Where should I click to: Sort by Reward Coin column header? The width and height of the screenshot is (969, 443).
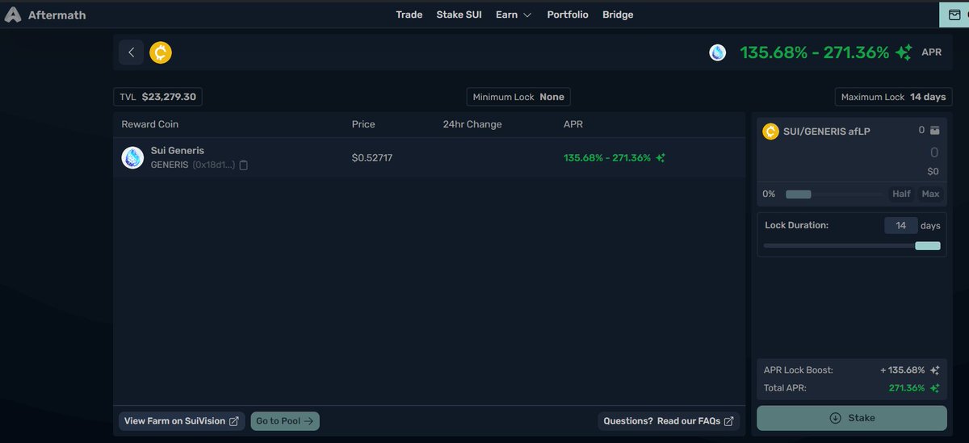(150, 124)
